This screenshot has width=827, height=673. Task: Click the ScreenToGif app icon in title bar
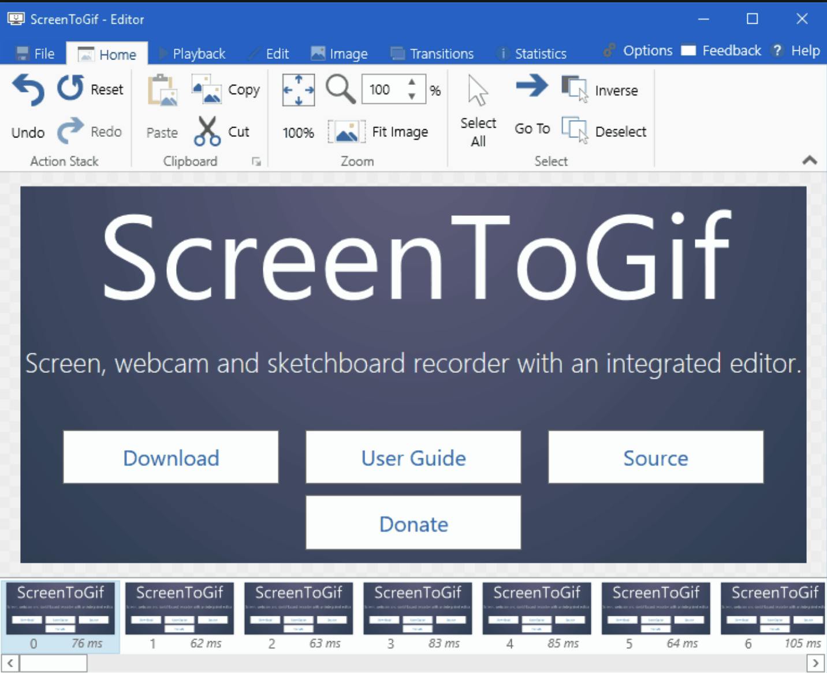click(x=16, y=19)
